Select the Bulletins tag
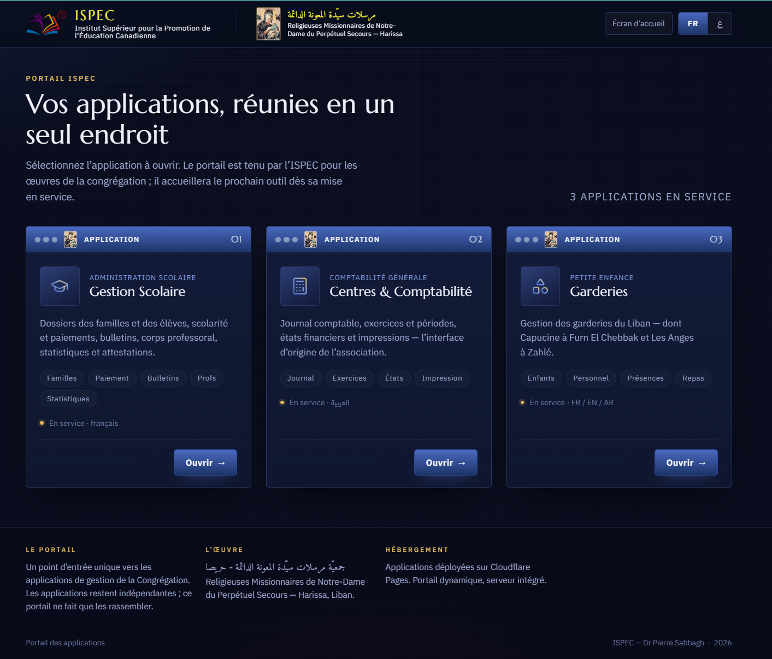 (x=163, y=378)
